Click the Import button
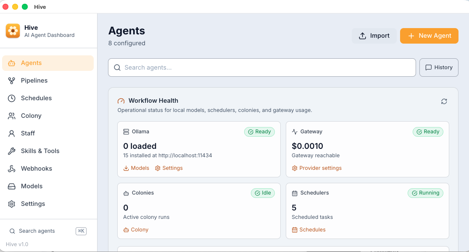This screenshot has width=469, height=252. coord(374,36)
